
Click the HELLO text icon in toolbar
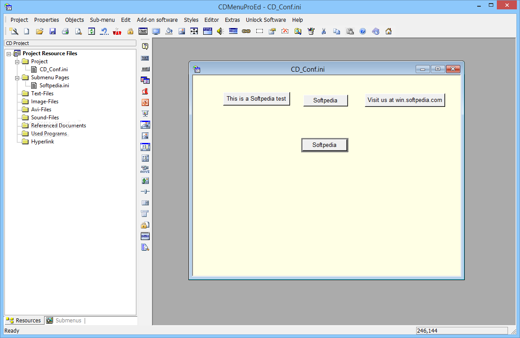[x=233, y=31]
